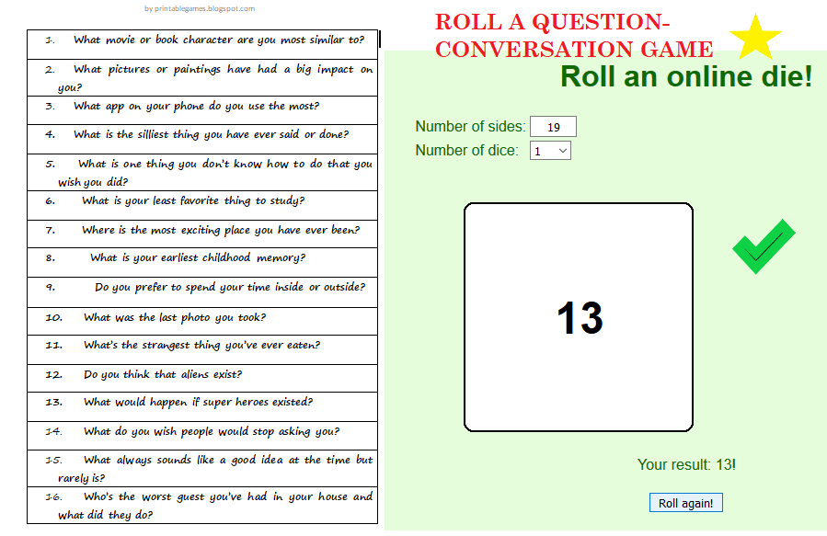Select question 3 about phone apps

[x=202, y=106]
